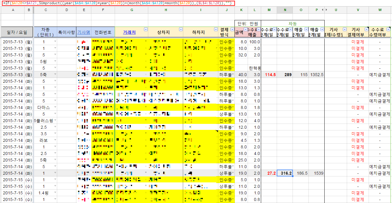Screen dimensions: 392x203
Task: Select the column N header
Action: (x=285, y=10)
